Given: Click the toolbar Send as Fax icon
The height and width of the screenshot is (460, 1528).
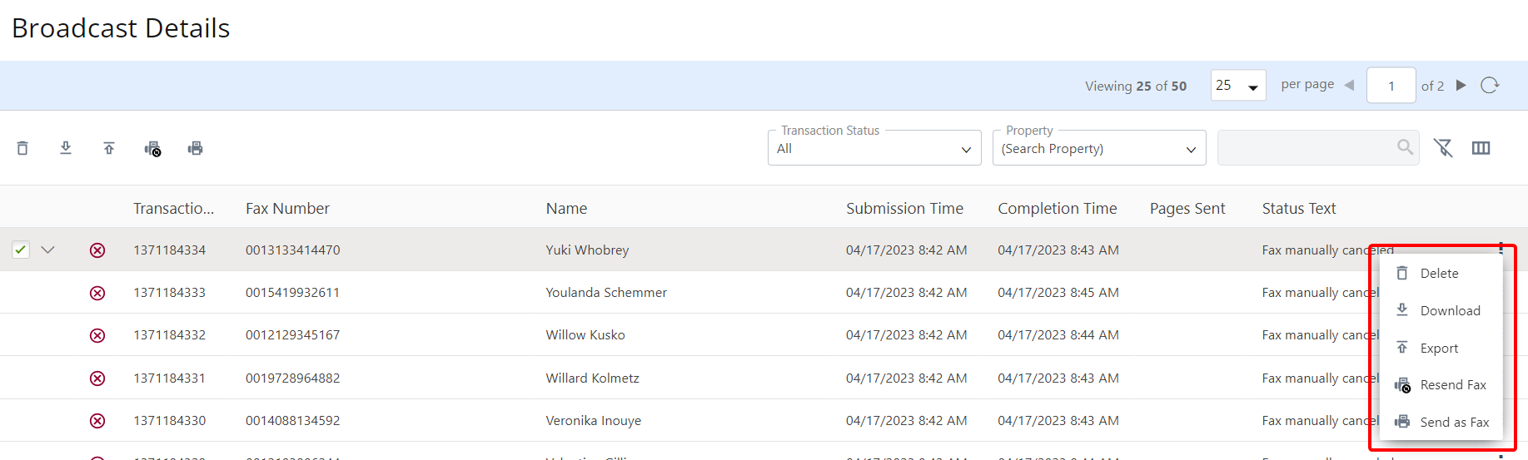Looking at the screenshot, I should pos(196,148).
